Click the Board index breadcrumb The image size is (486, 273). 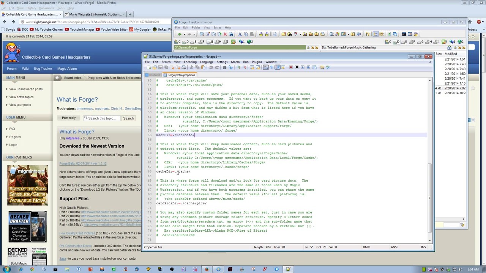click(73, 78)
